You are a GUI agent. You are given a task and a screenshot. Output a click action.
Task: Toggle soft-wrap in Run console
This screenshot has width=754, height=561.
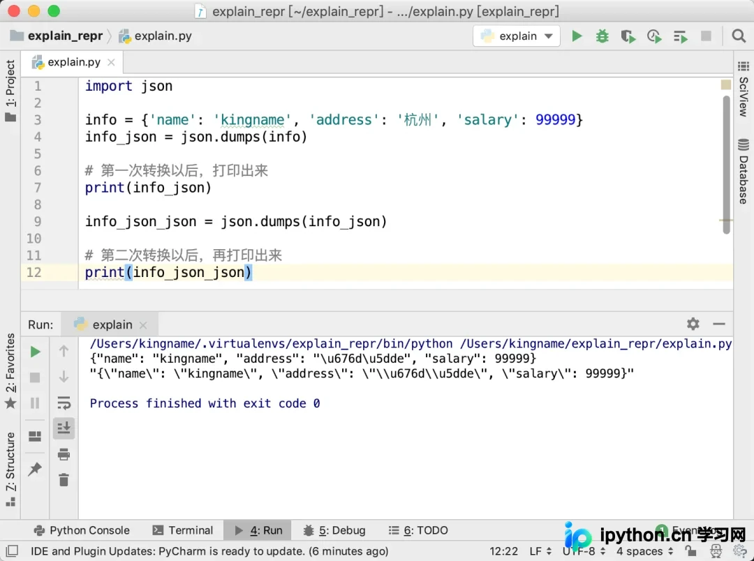64,403
